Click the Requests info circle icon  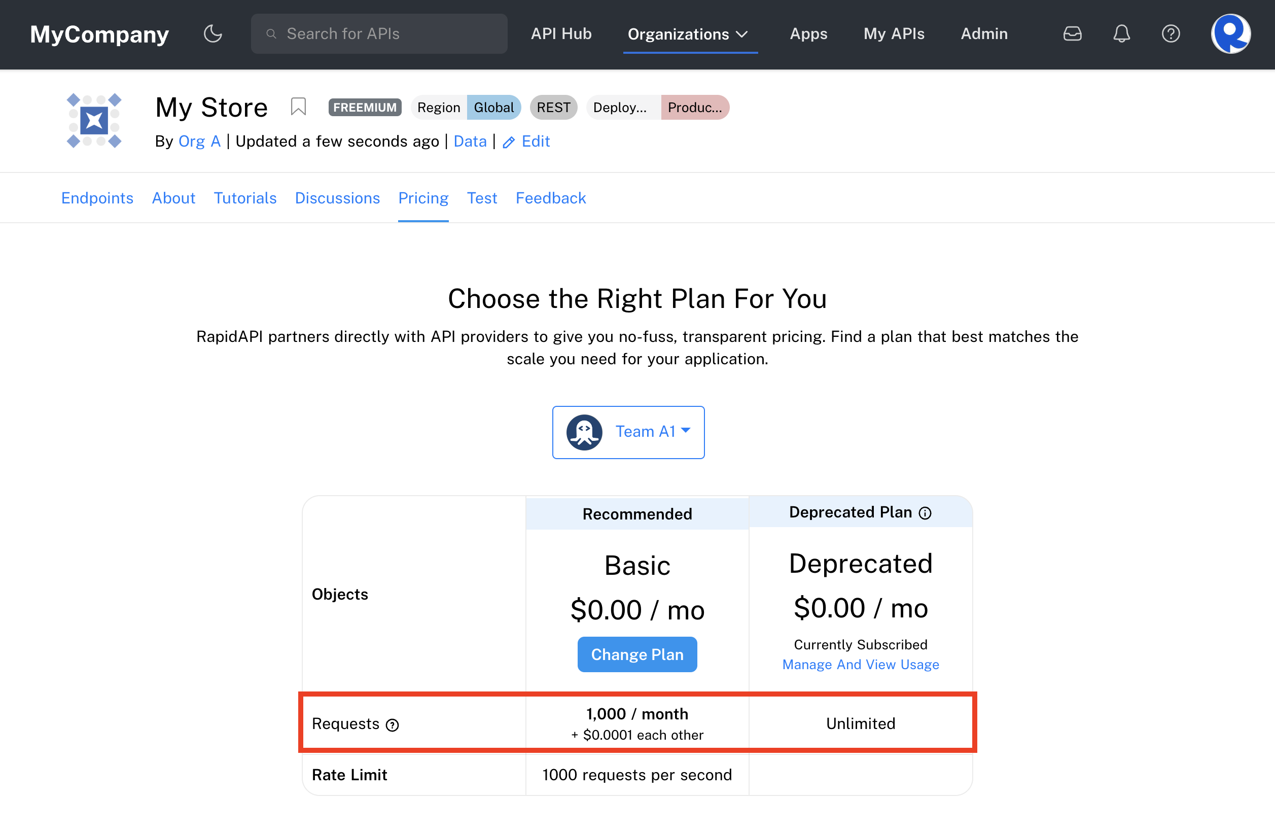(391, 724)
